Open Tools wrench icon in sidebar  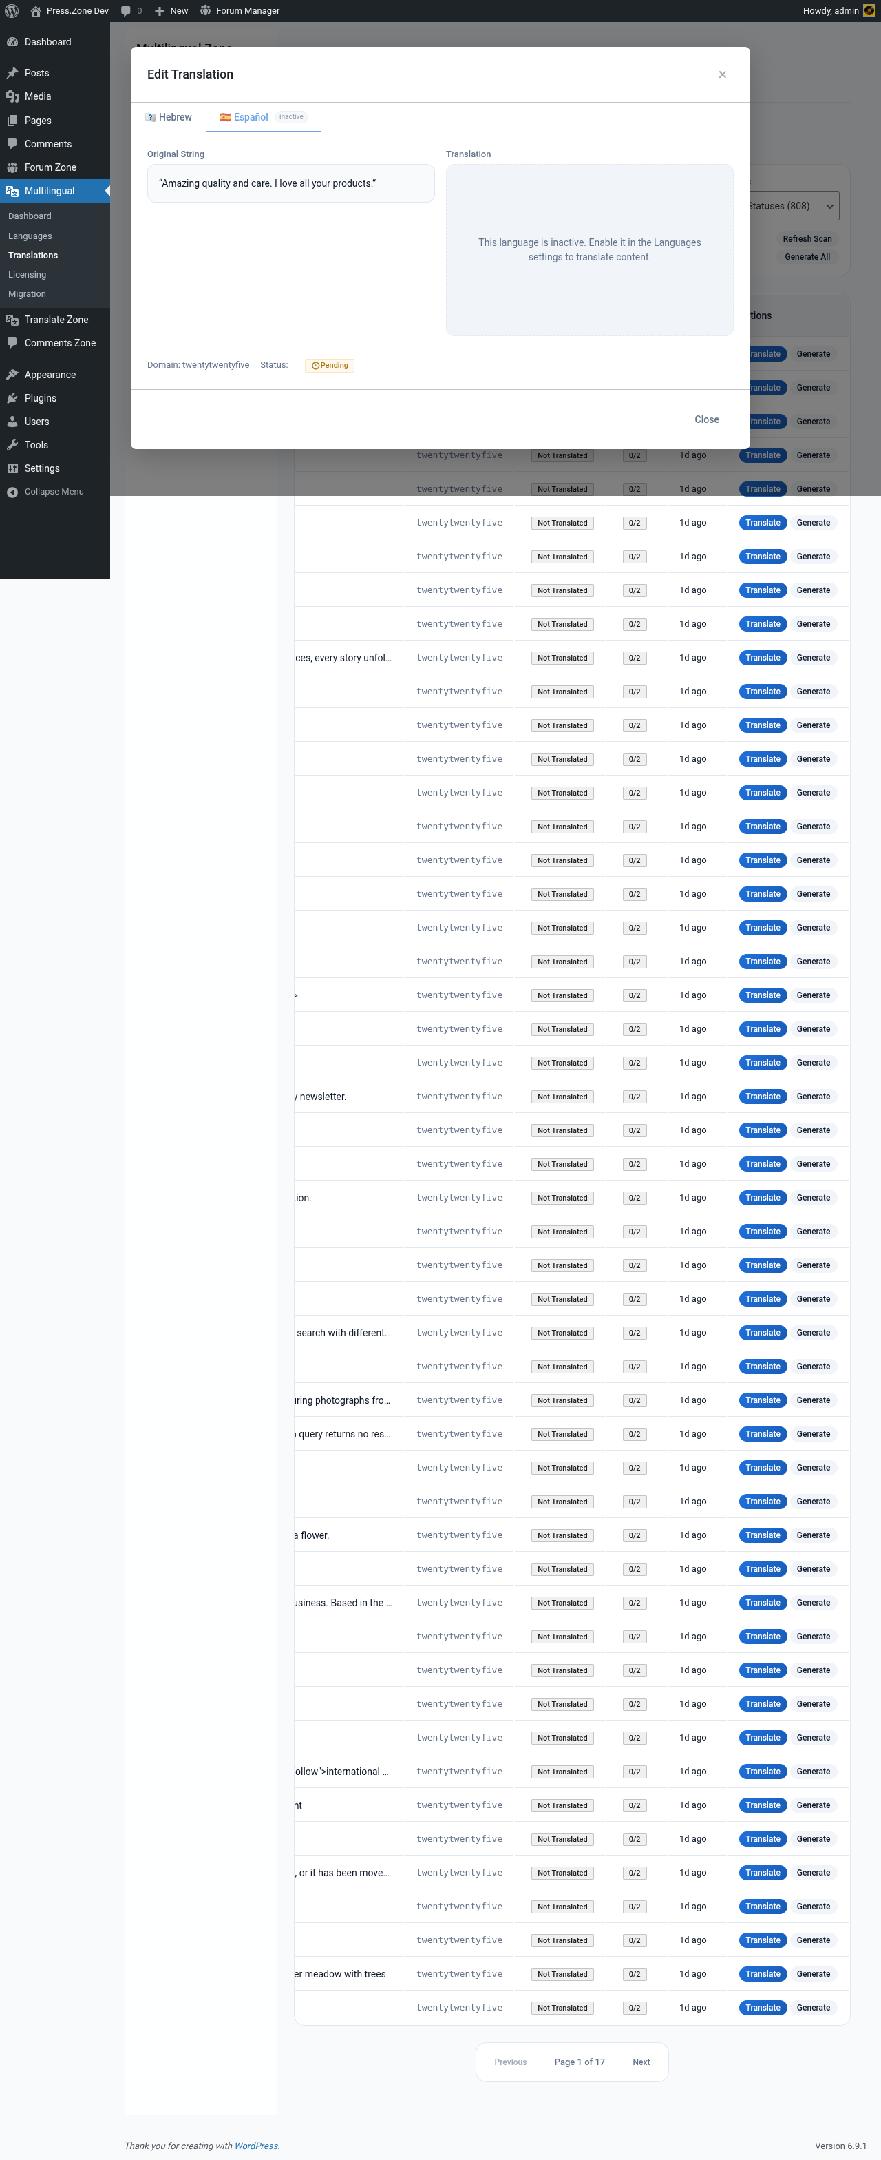click(12, 445)
